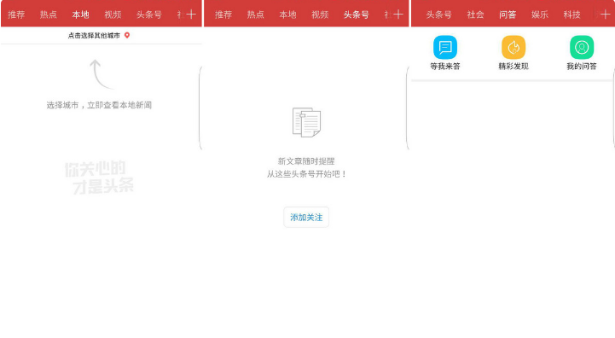Open the 点击选择其他城市 city selector
The width and height of the screenshot is (615, 338).
[x=99, y=35]
